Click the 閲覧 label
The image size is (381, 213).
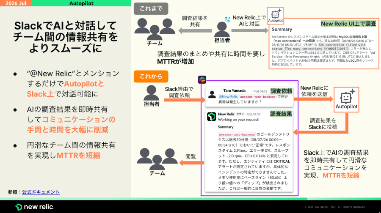coord(190,157)
